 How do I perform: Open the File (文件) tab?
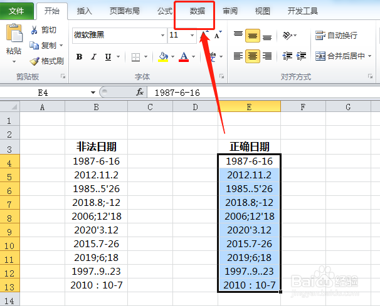coord(16,11)
